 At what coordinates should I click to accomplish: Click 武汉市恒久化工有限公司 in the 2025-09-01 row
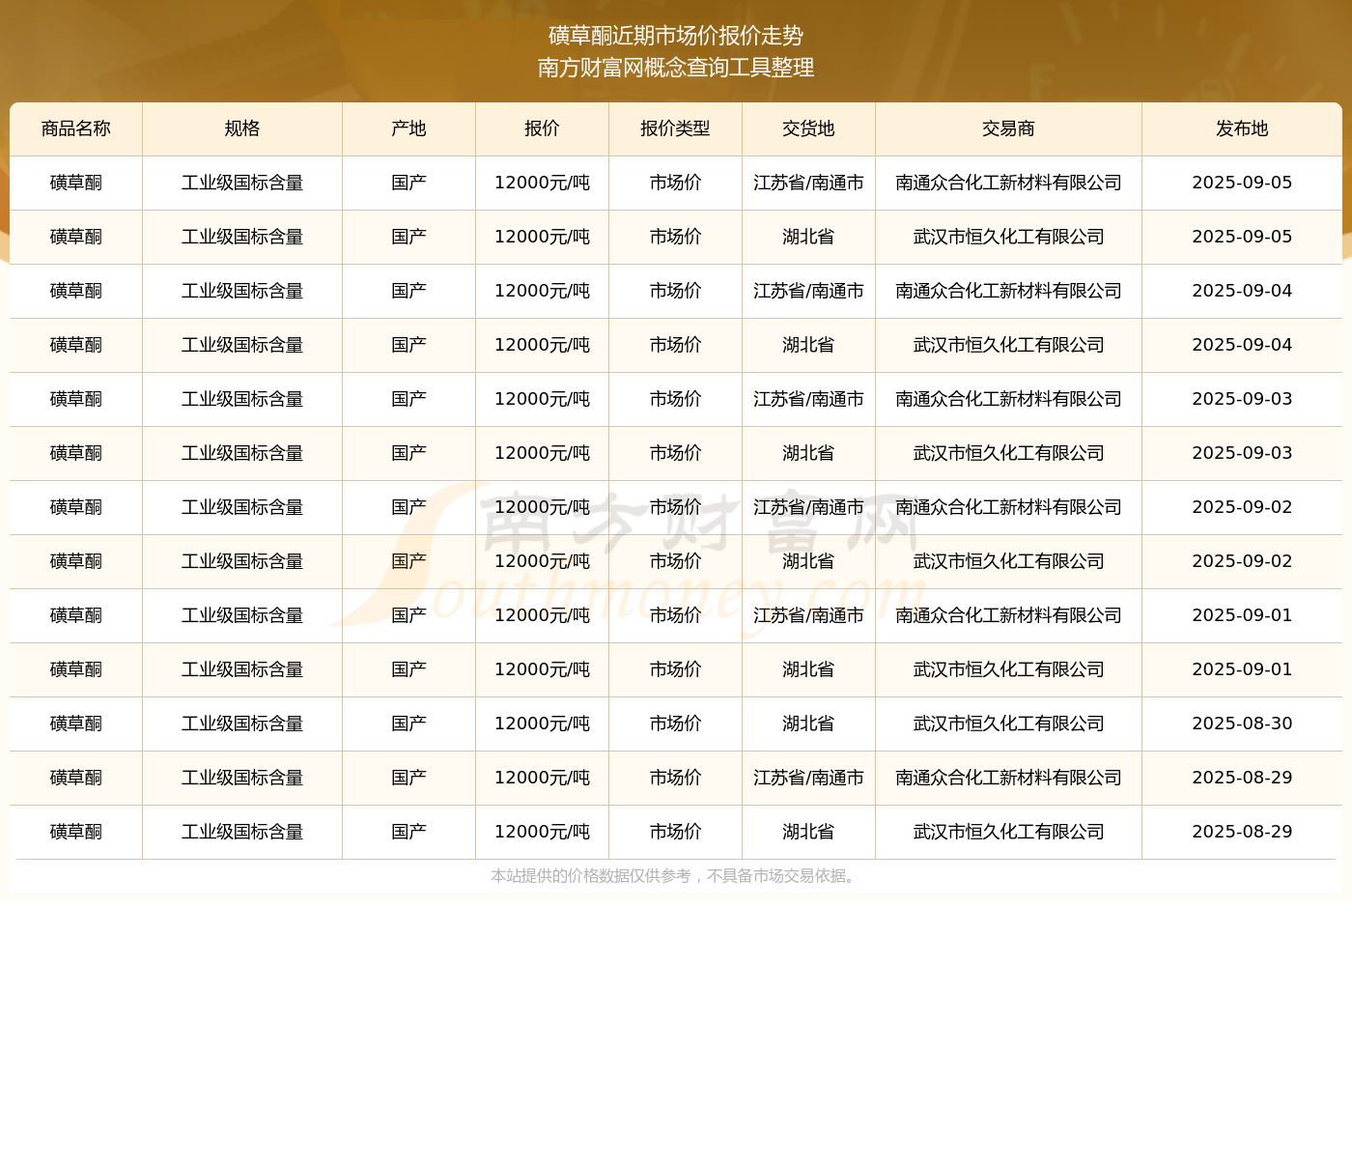(1008, 669)
